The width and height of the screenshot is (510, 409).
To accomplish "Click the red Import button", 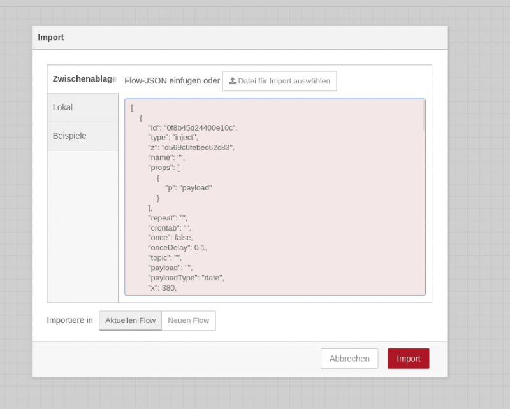I will (x=408, y=359).
